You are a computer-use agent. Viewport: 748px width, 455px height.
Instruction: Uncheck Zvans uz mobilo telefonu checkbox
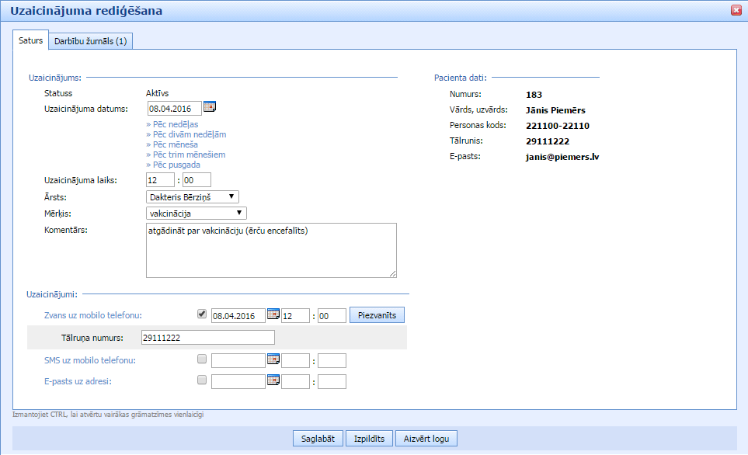point(202,314)
